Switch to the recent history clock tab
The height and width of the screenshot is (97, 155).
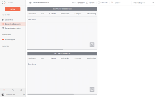coord(13,90)
